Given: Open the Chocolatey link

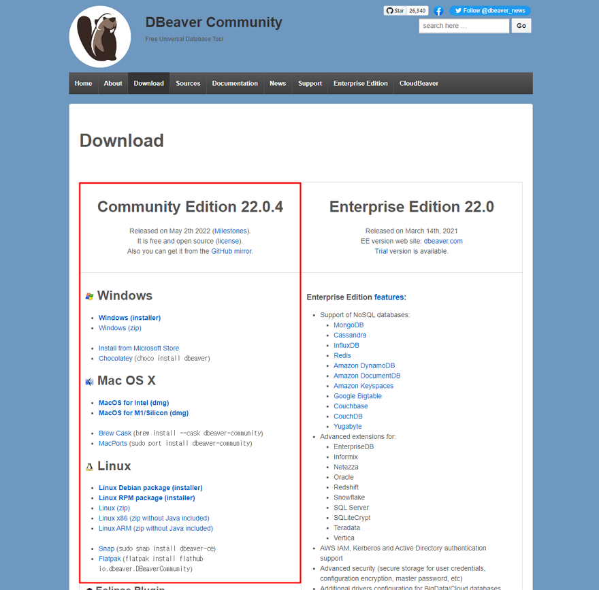Looking at the screenshot, I should point(115,359).
